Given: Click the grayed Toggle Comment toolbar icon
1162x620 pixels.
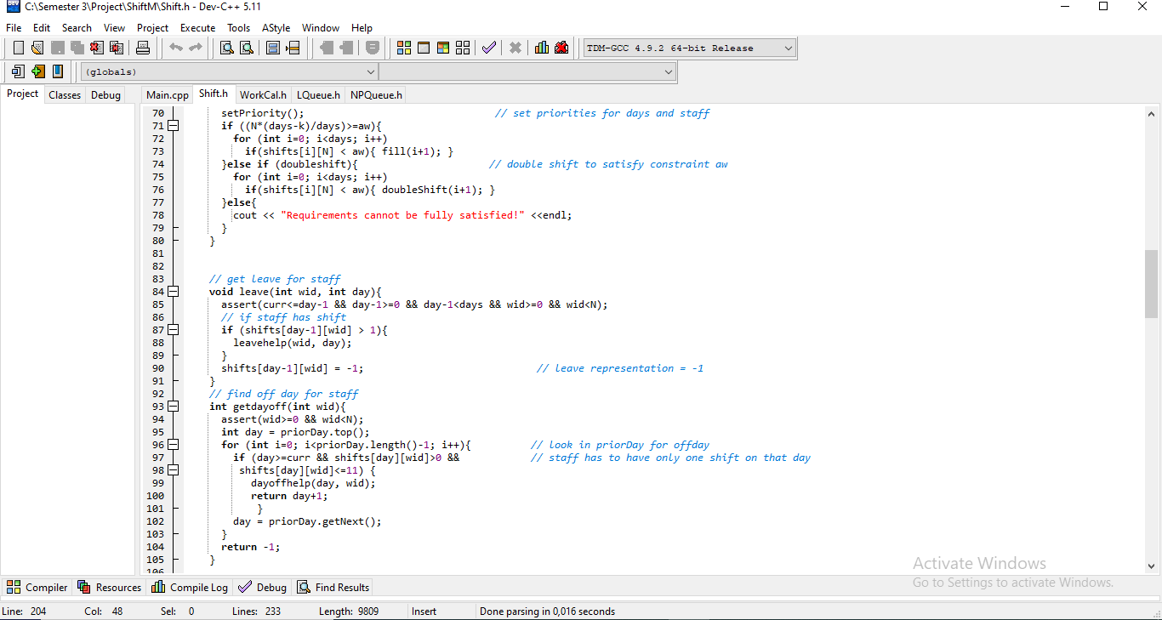Looking at the screenshot, I should (373, 48).
